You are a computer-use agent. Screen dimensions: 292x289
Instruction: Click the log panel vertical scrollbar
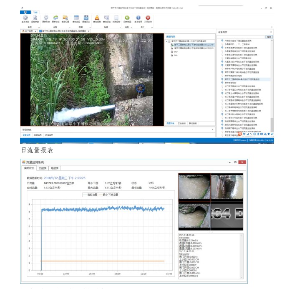pyautogui.click(x=242, y=256)
